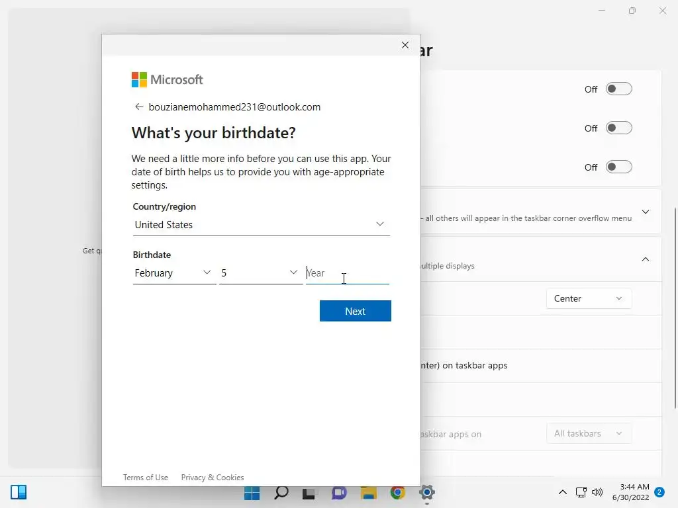The height and width of the screenshot is (508, 678).
Task: Open the notification badge showing 2
Action: pos(659,492)
